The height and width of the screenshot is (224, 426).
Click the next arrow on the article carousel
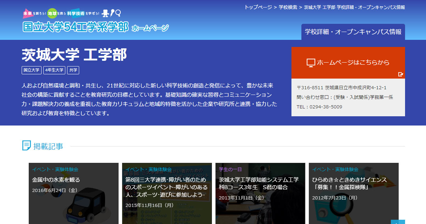click(x=398, y=222)
